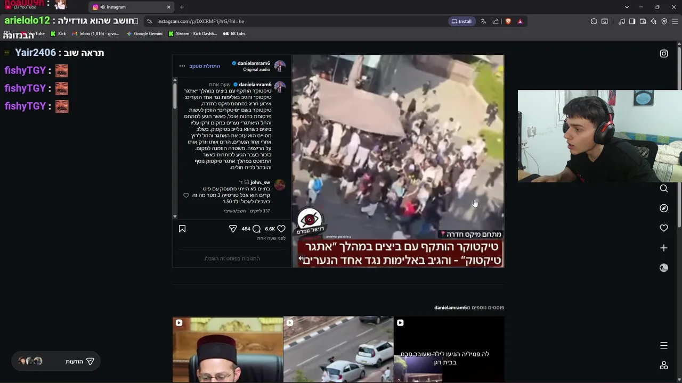This screenshot has height=383, width=682.
Task: Open the Kick bookmark
Action: (58, 34)
